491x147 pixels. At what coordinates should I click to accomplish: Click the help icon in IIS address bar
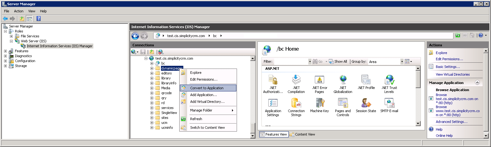tap(481, 36)
